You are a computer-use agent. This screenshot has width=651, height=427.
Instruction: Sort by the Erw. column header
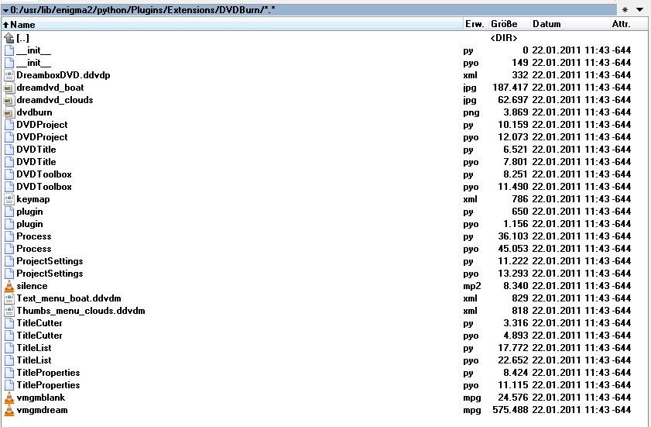click(x=476, y=24)
